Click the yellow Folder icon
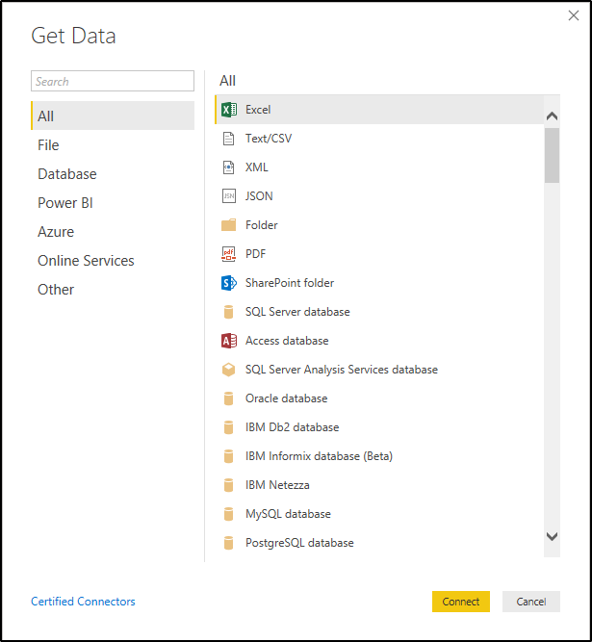Viewport: 592px width, 642px height. 229,225
